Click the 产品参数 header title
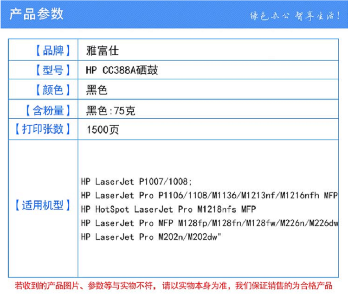 (37, 13)
